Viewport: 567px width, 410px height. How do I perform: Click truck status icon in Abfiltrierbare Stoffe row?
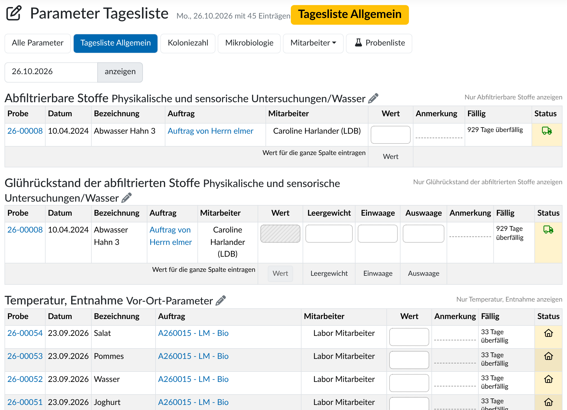coord(547,131)
